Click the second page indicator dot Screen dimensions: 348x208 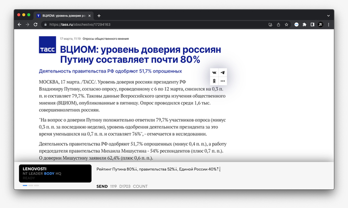pyautogui.click(x=31, y=185)
